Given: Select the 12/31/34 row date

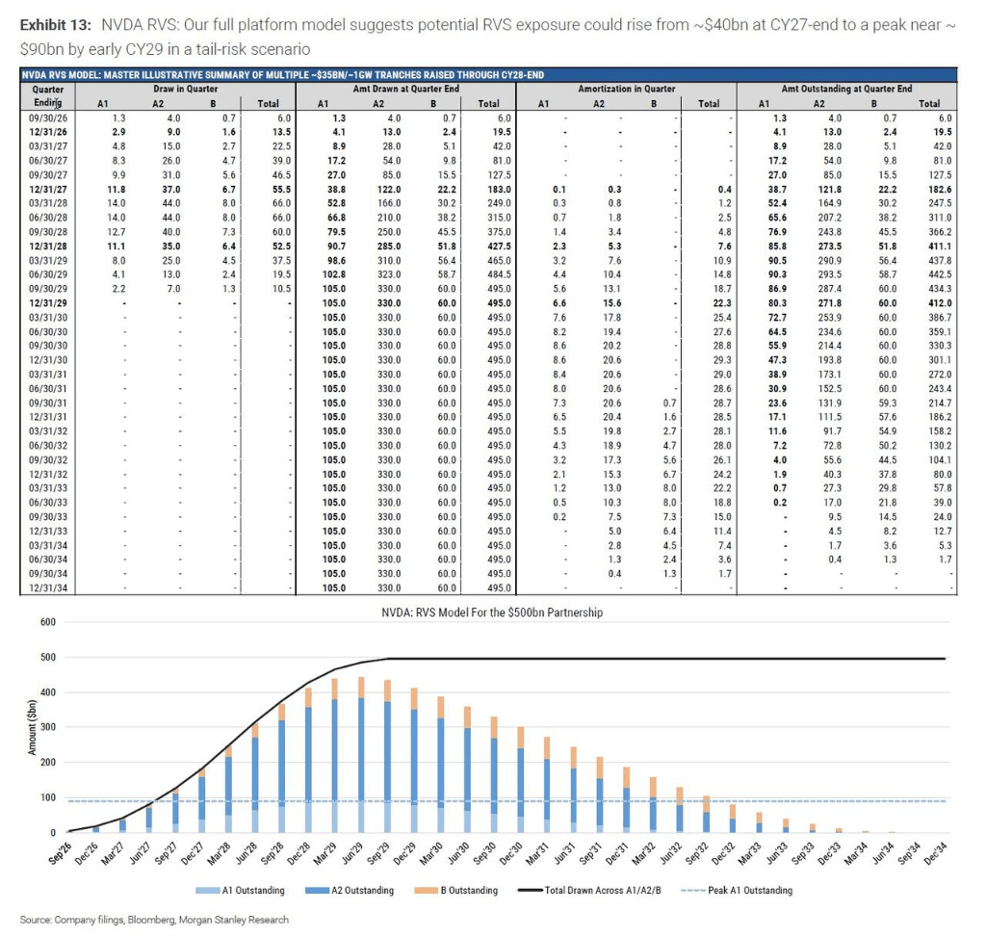Looking at the screenshot, I should 48,588.
